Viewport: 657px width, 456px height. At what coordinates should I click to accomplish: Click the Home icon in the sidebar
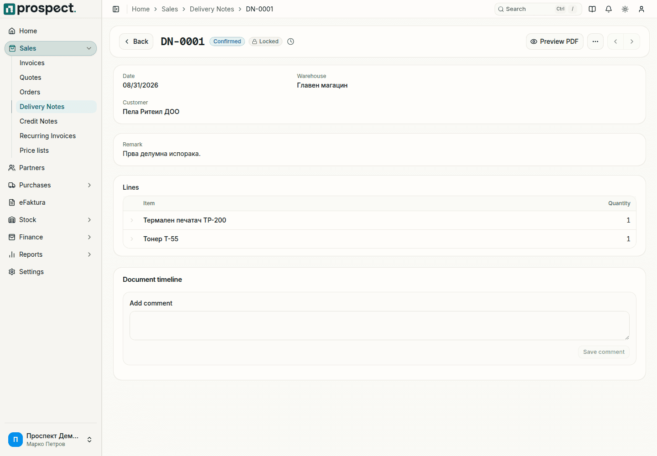tap(12, 31)
